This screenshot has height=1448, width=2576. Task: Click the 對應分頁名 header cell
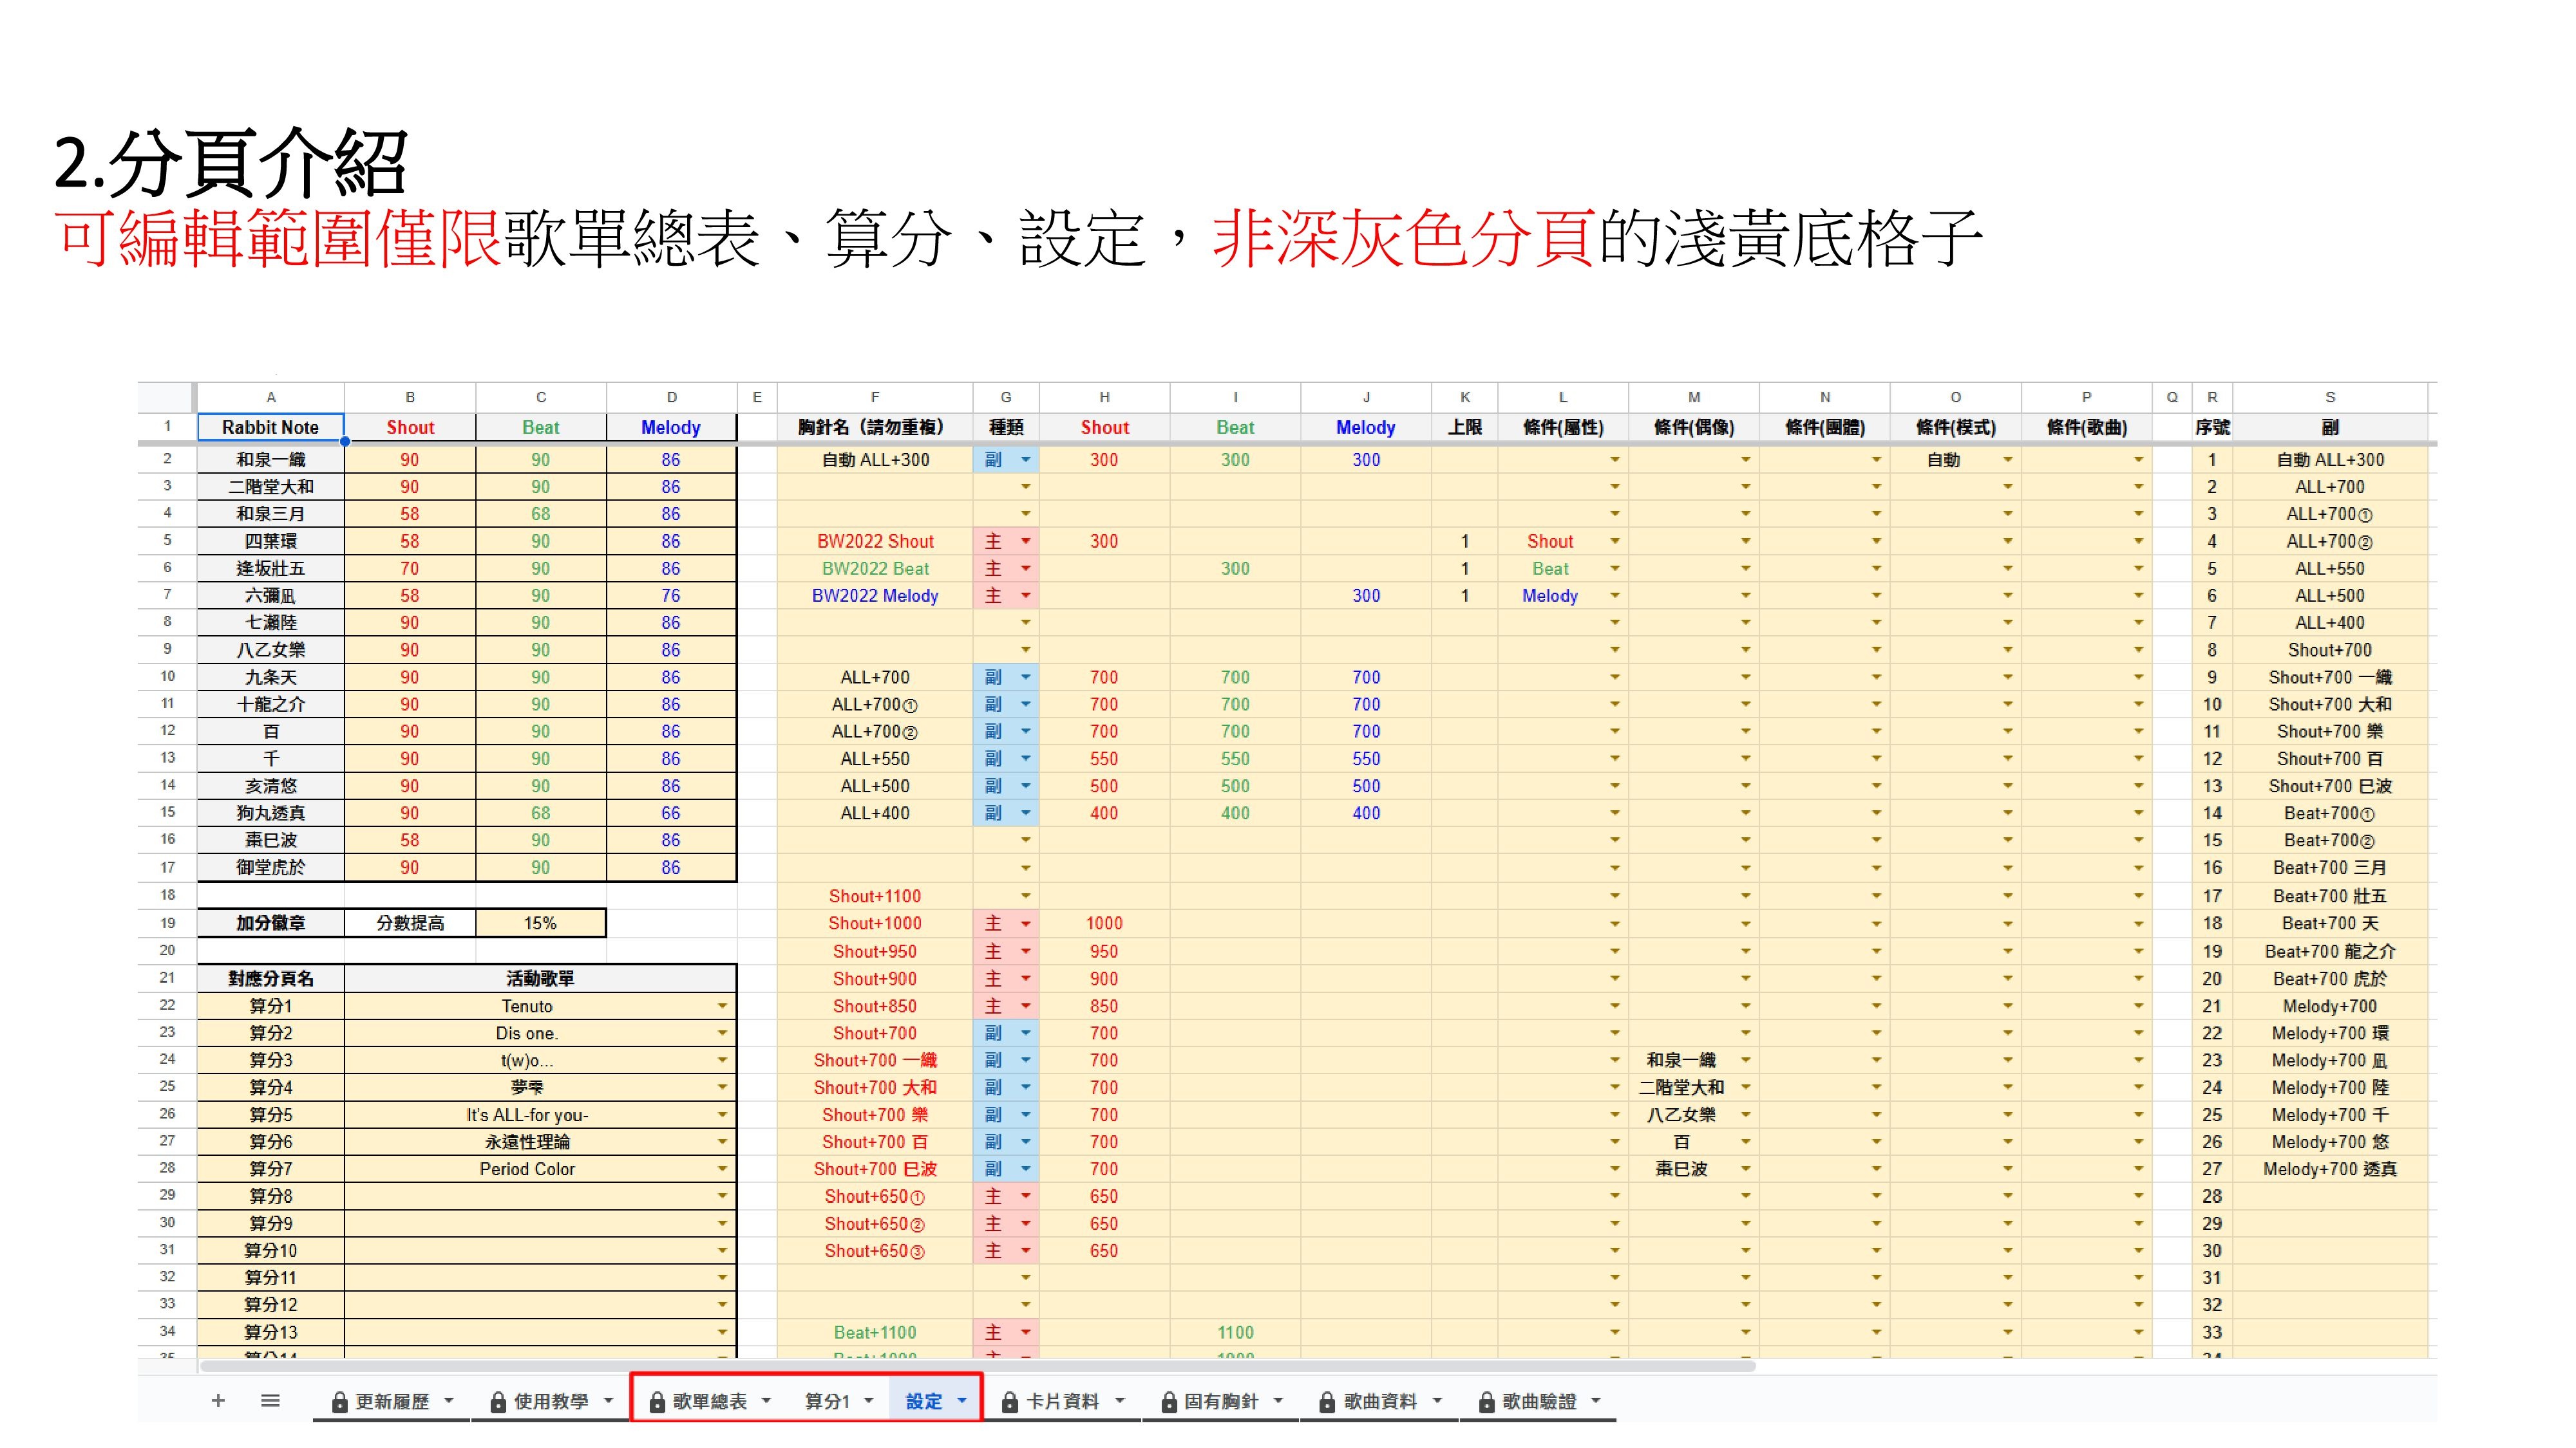tap(270, 978)
